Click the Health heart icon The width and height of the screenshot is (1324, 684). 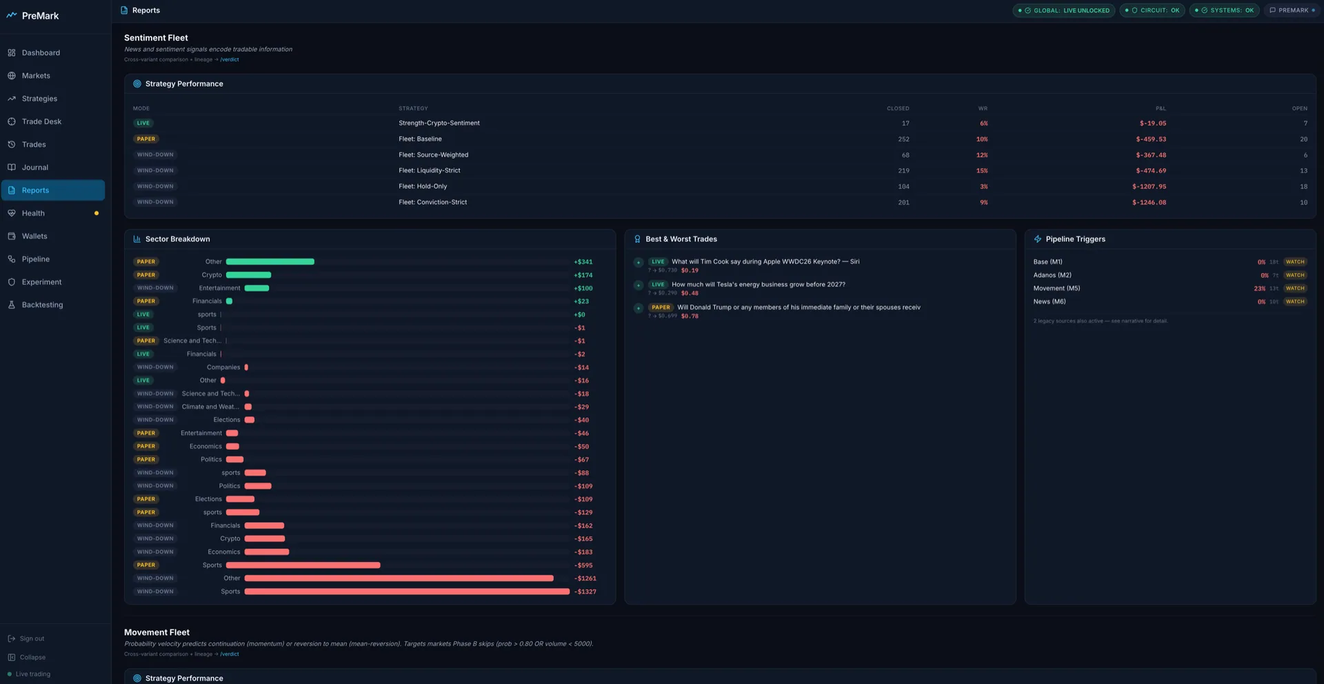click(12, 213)
